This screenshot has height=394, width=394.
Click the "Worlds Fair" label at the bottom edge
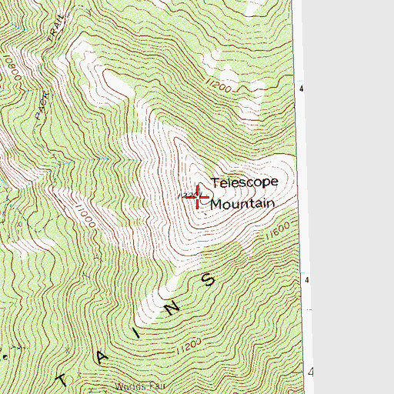[x=140, y=386]
